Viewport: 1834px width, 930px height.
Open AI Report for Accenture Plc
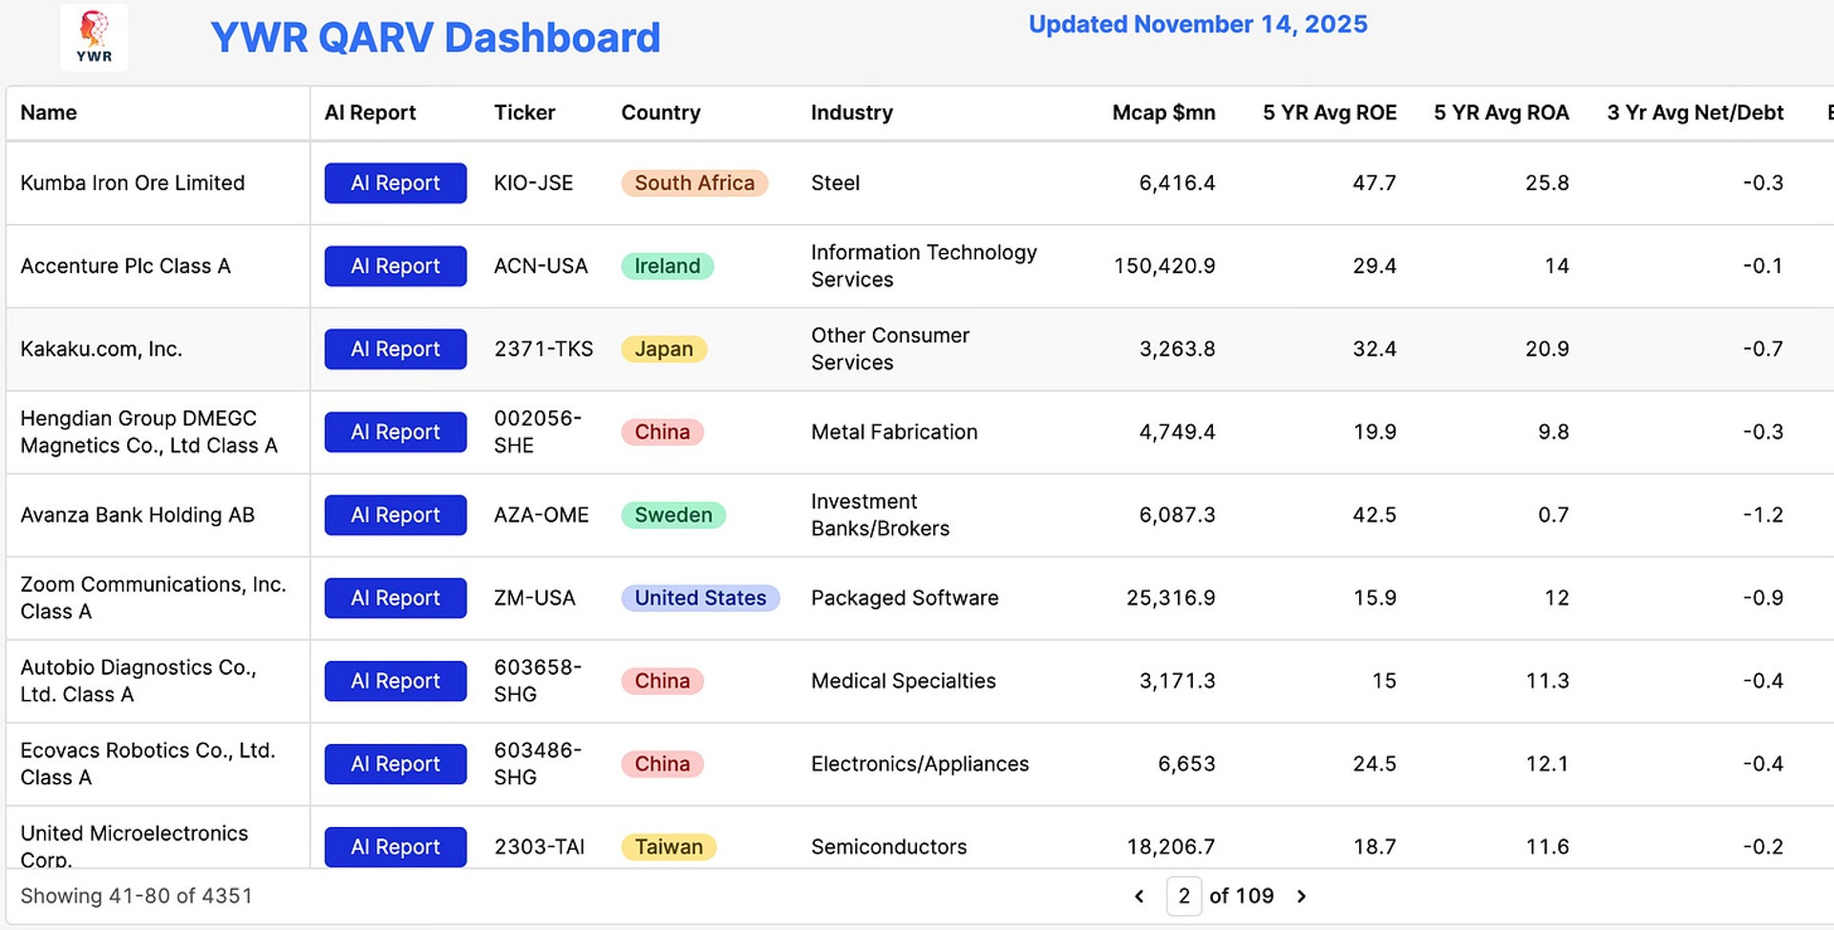pyautogui.click(x=395, y=265)
